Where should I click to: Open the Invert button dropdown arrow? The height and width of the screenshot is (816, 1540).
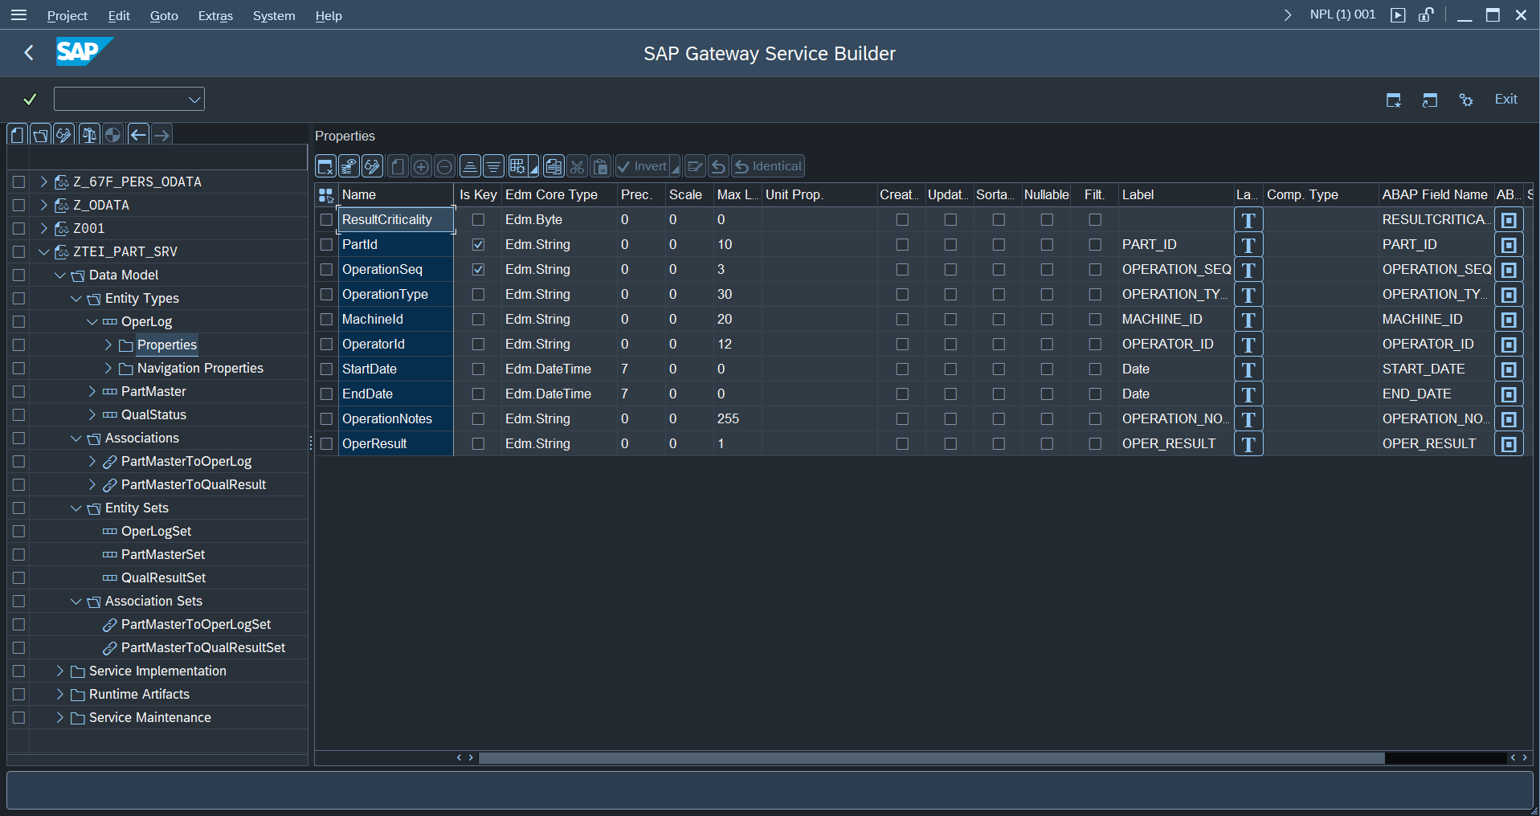675,166
